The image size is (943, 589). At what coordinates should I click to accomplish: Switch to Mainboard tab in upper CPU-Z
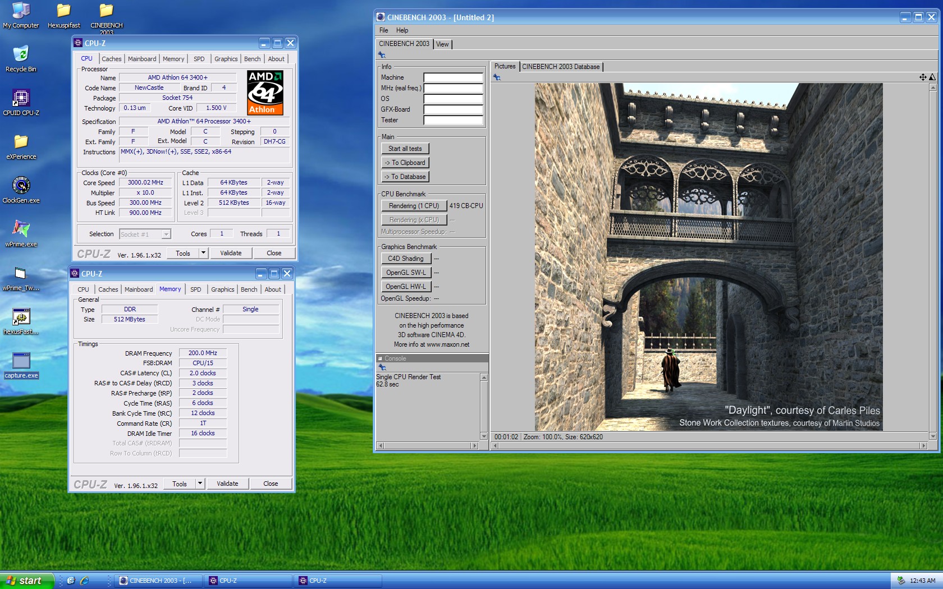[142, 59]
